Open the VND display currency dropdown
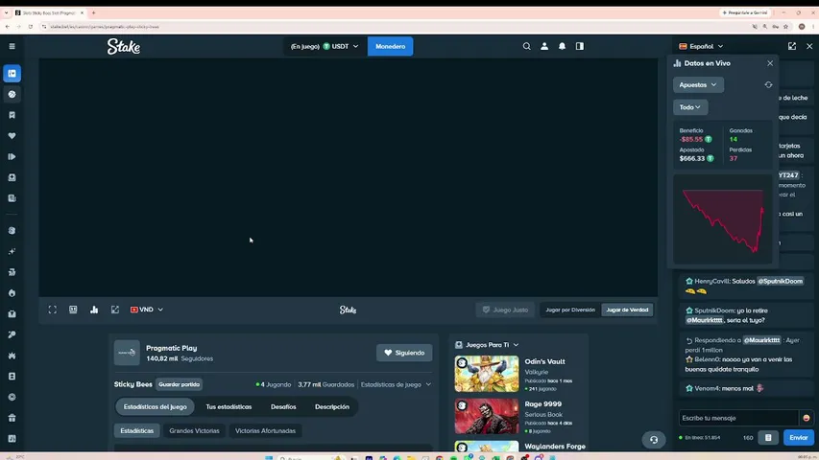The image size is (819, 460). coord(147,310)
